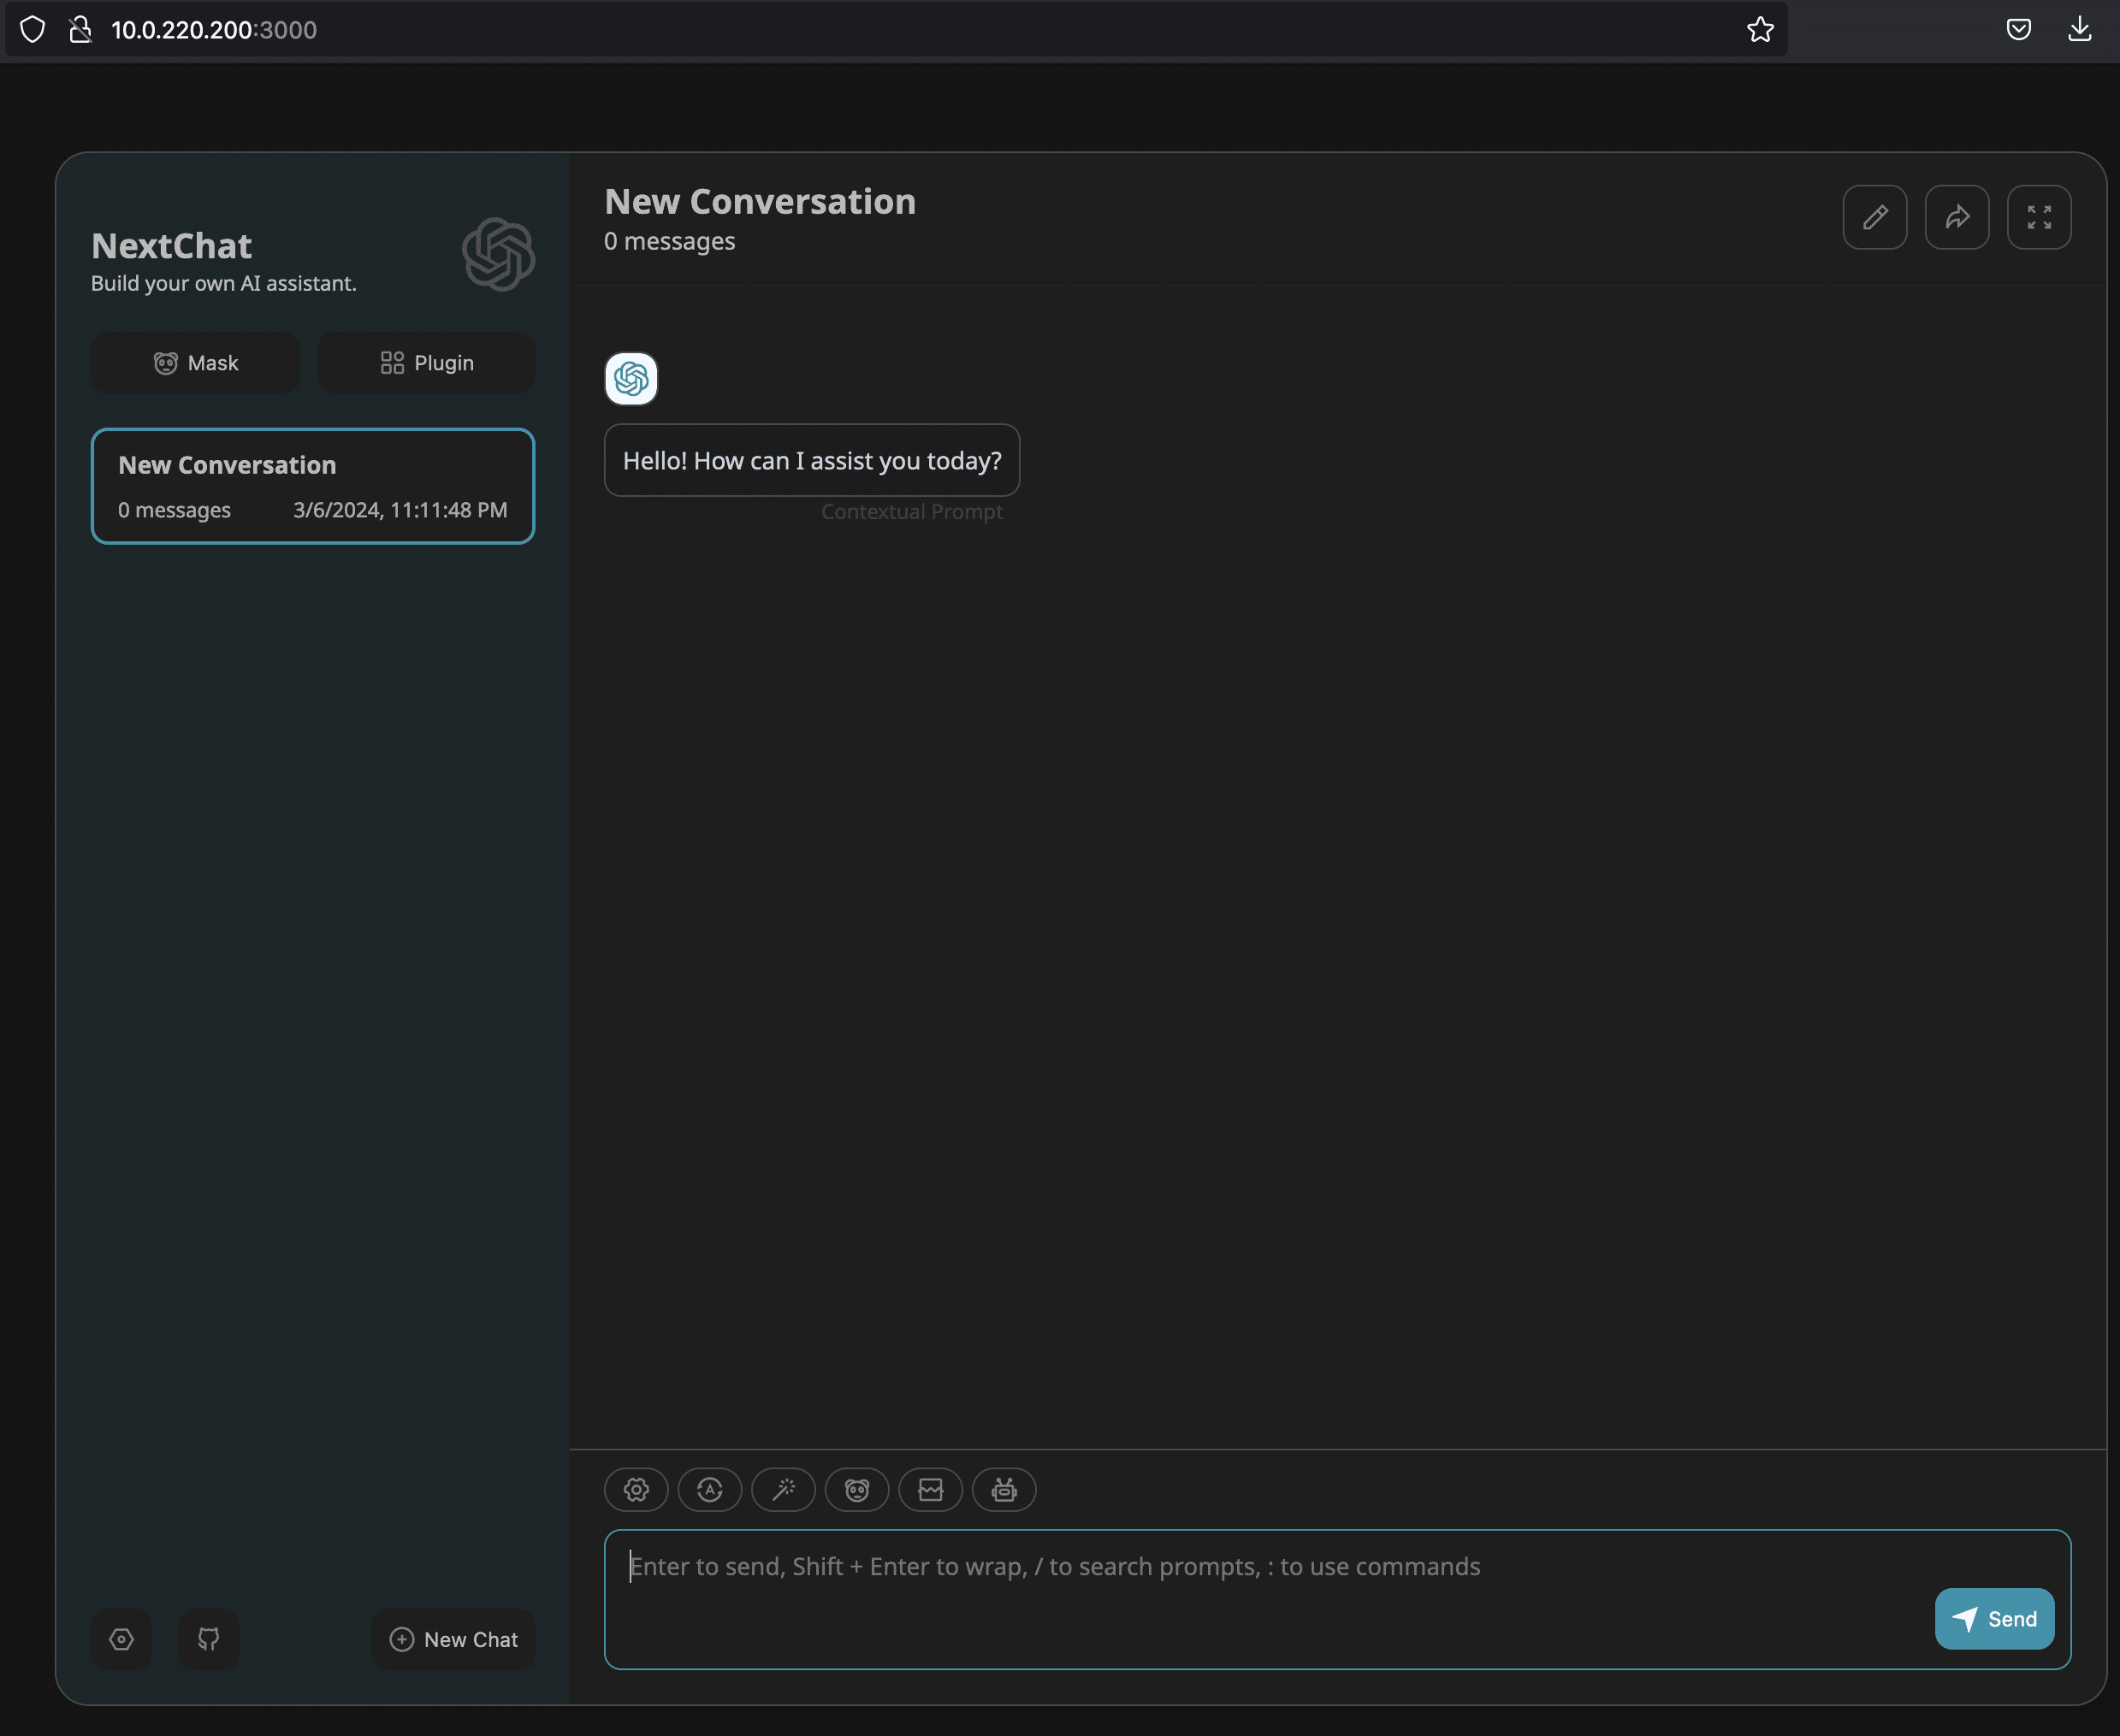2120x1736 pixels.
Task: Select the assistant's greeting message bubble
Action: click(x=811, y=460)
